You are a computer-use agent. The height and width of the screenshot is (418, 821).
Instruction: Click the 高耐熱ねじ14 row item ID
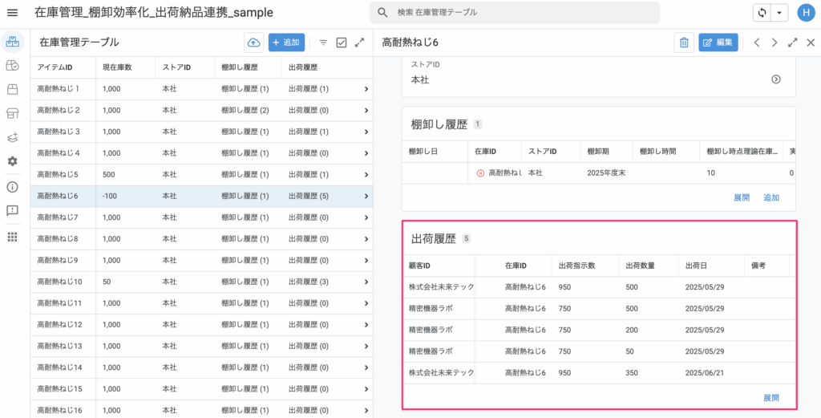[x=59, y=367]
